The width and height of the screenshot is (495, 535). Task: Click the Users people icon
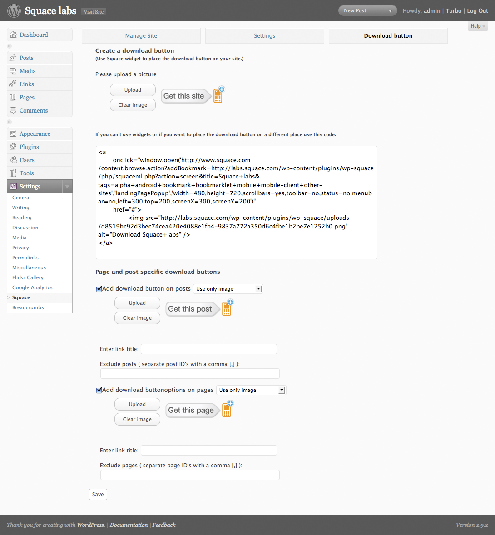point(13,160)
